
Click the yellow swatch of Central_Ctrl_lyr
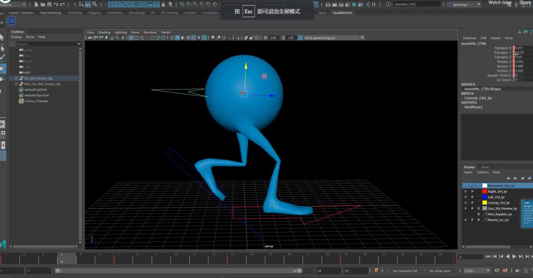coord(485,203)
